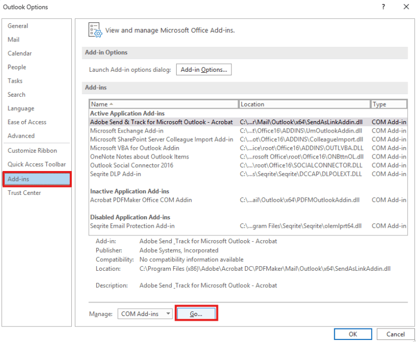Cancel the Outlook Options dialog
Image resolution: width=416 pixels, height=342 pixels.
click(x=395, y=334)
